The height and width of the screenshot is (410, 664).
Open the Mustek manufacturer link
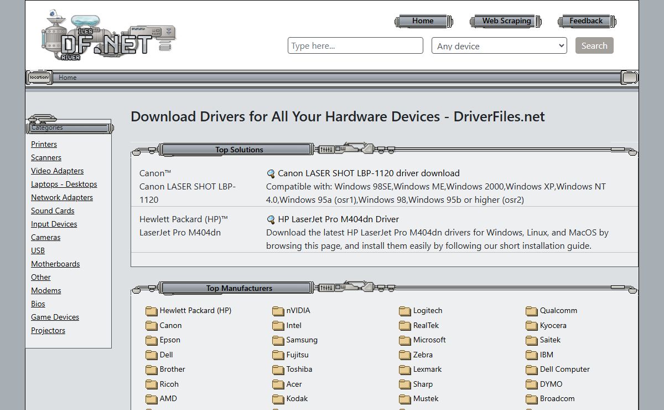tap(426, 399)
